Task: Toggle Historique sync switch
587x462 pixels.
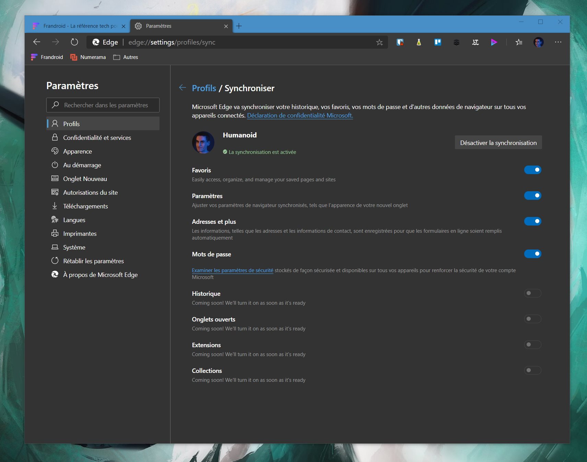Action: (532, 293)
